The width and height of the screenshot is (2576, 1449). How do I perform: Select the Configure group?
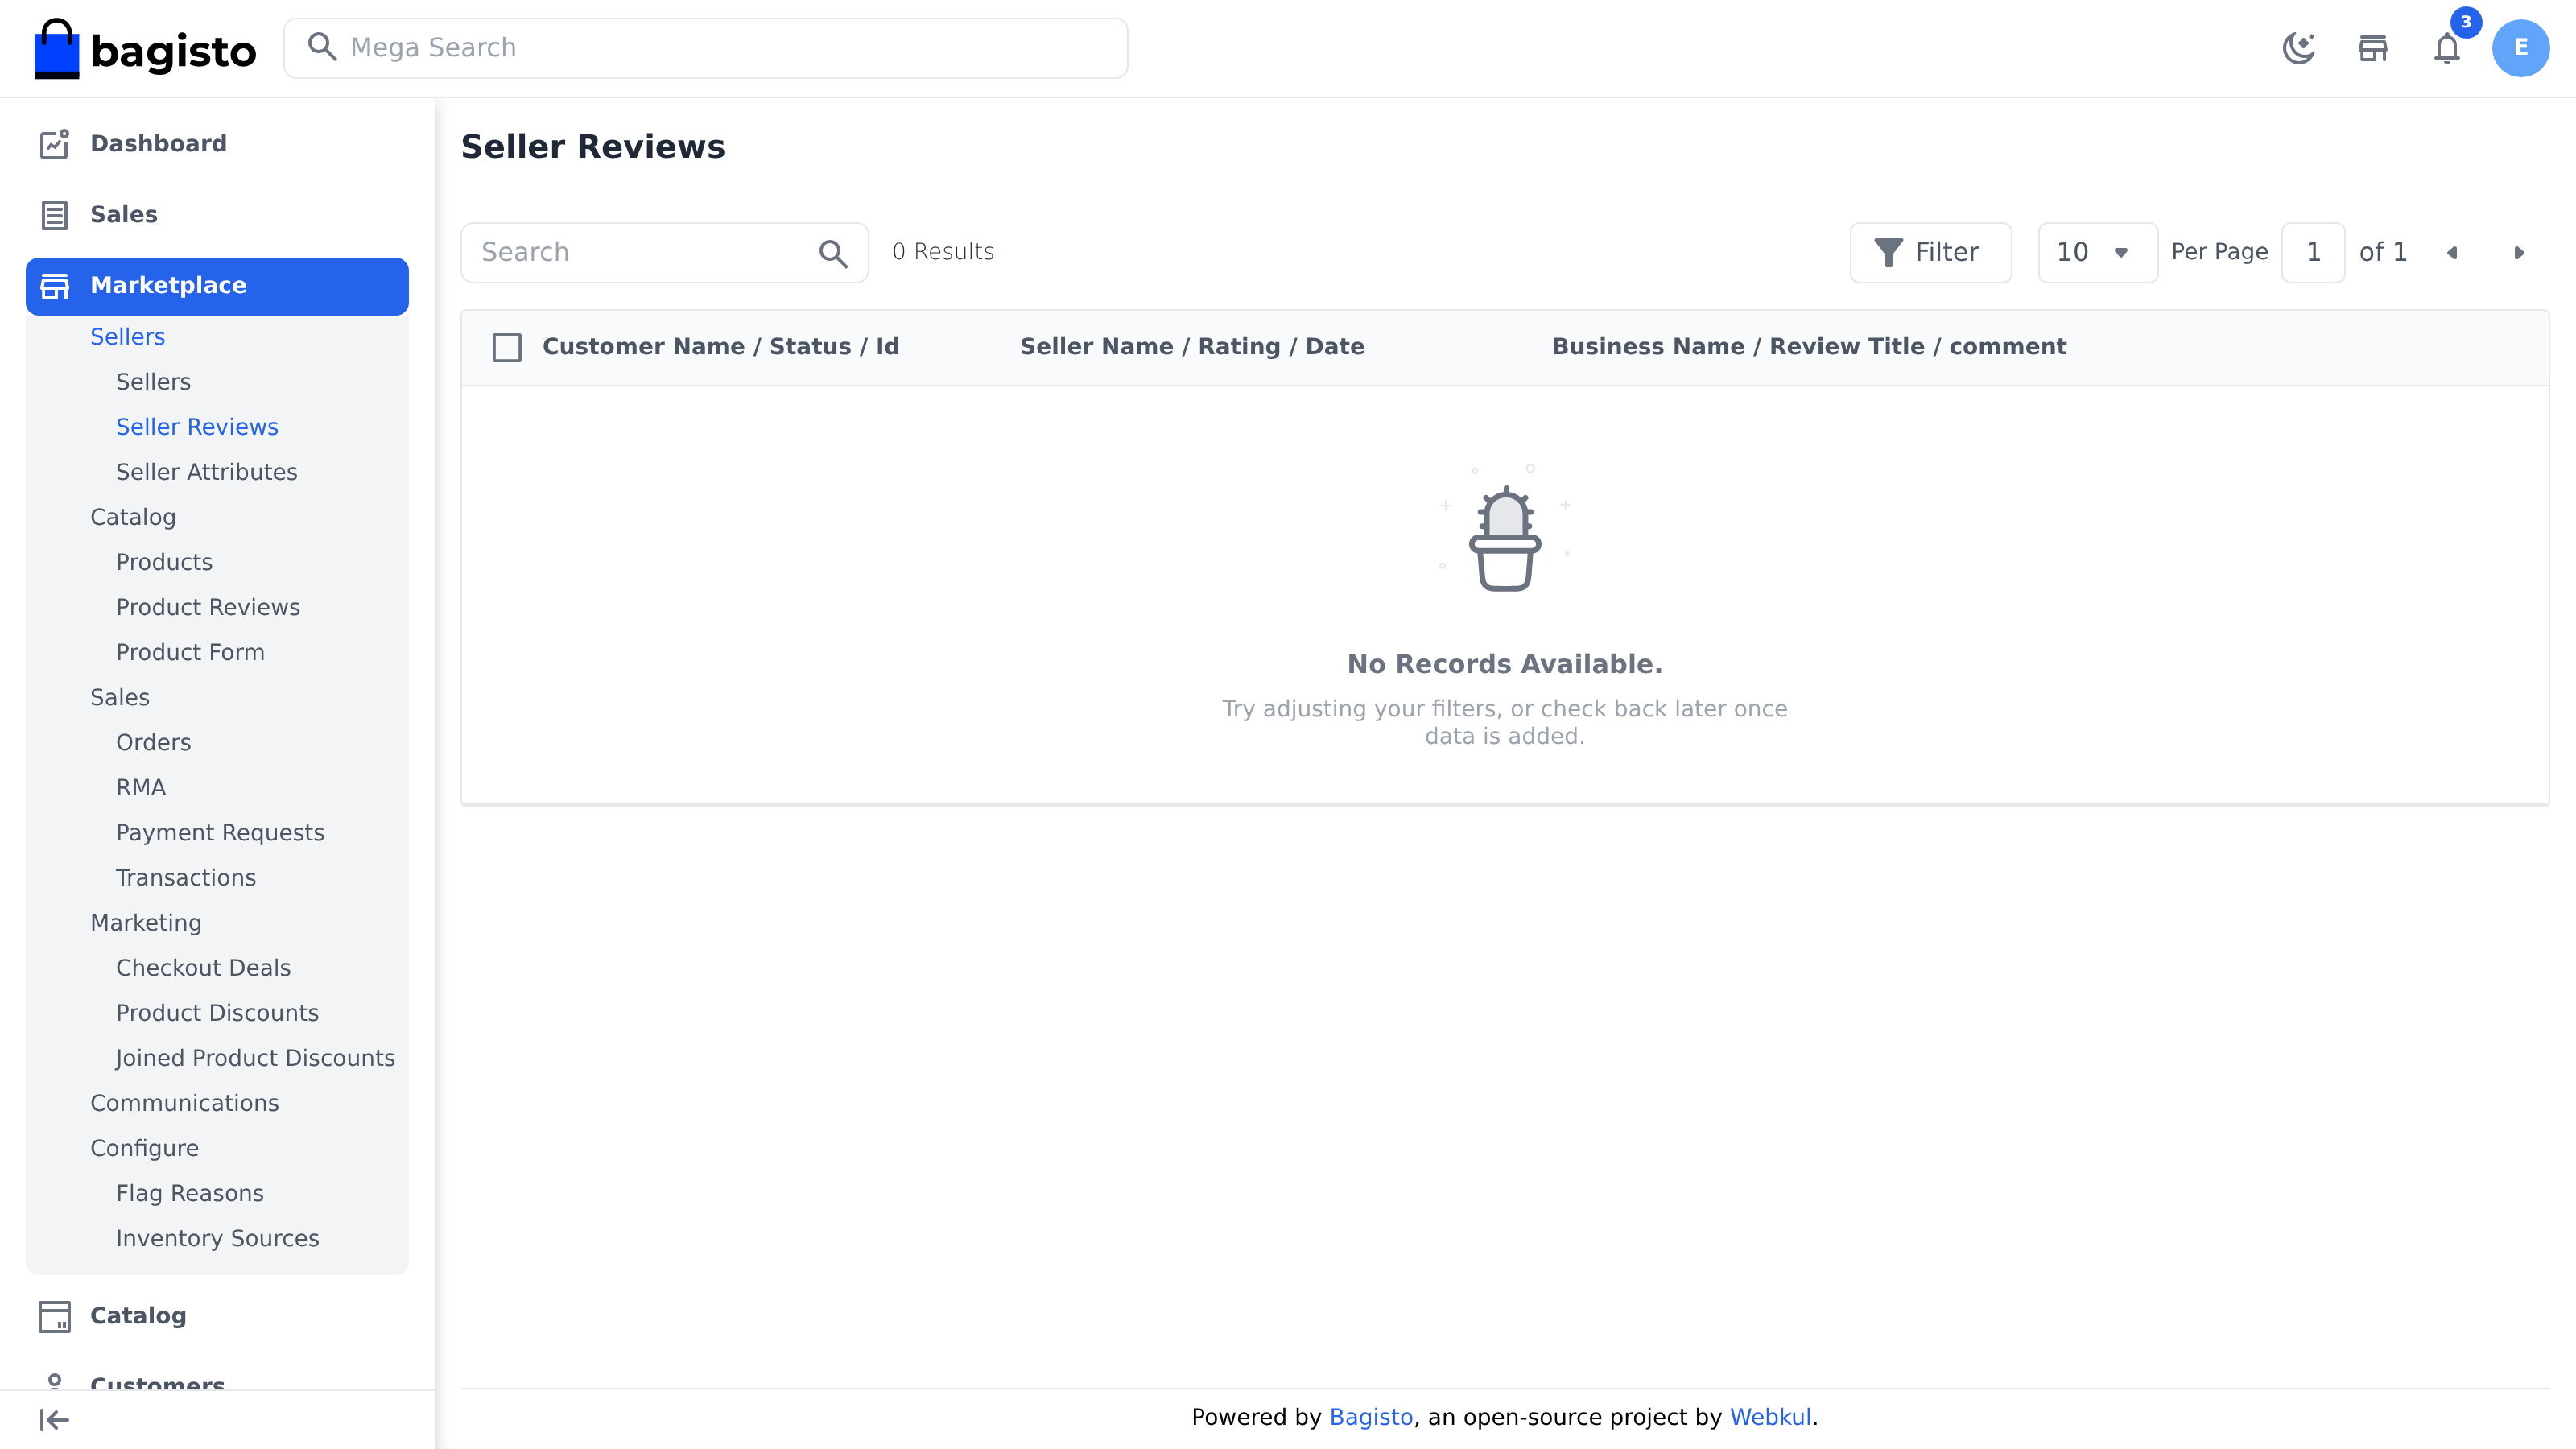click(x=144, y=1147)
